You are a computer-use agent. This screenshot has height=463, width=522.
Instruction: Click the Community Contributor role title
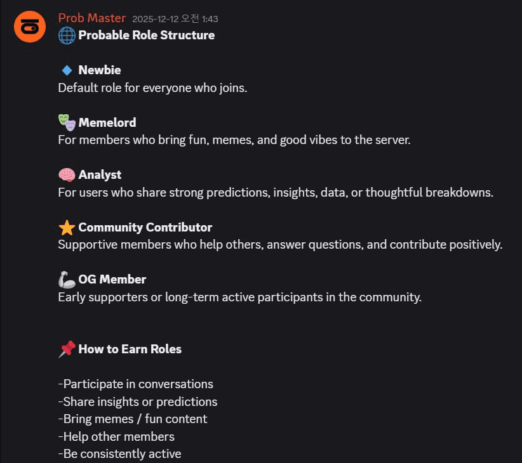[145, 228]
